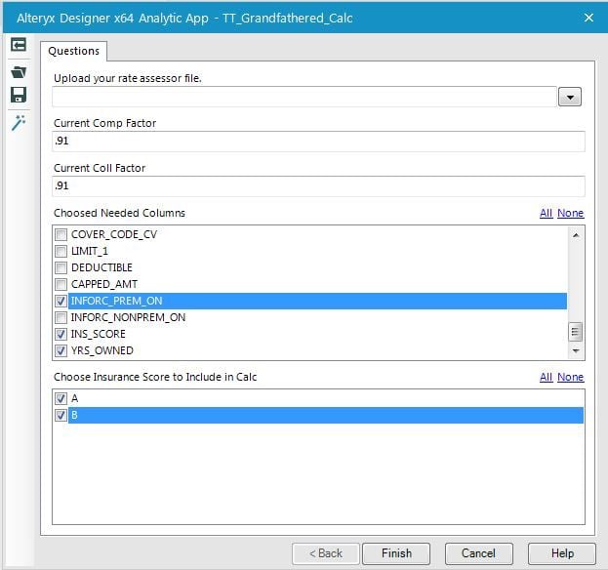Image resolution: width=608 pixels, height=570 pixels.
Task: Click the back-to-Designer arrow icon in sidebar
Action: [x=19, y=45]
